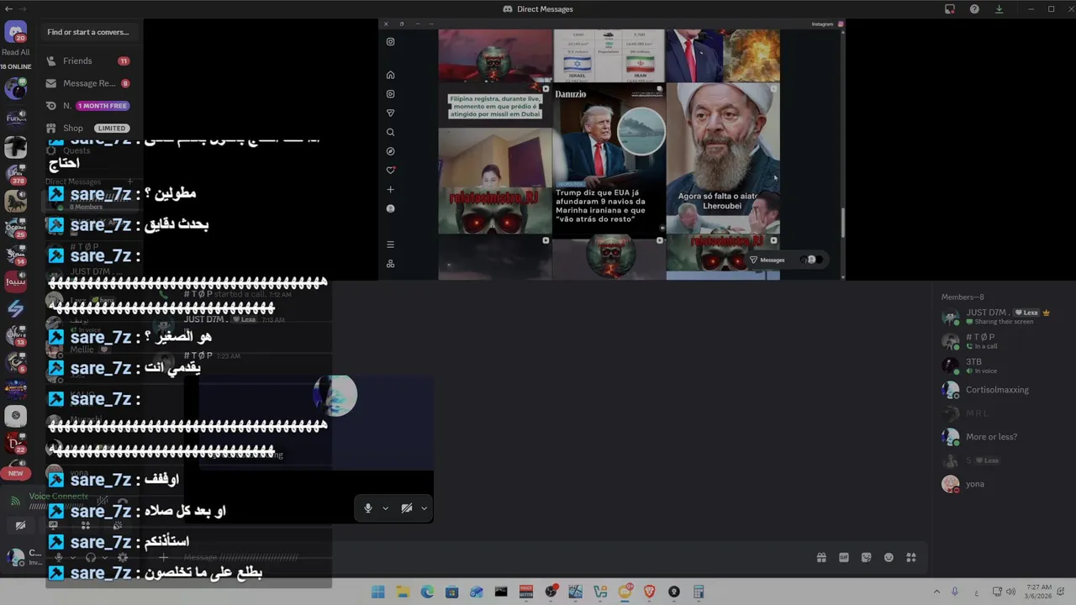The height and width of the screenshot is (605, 1076).
Task: Expand microphone options chevron in call bar
Action: point(385,508)
